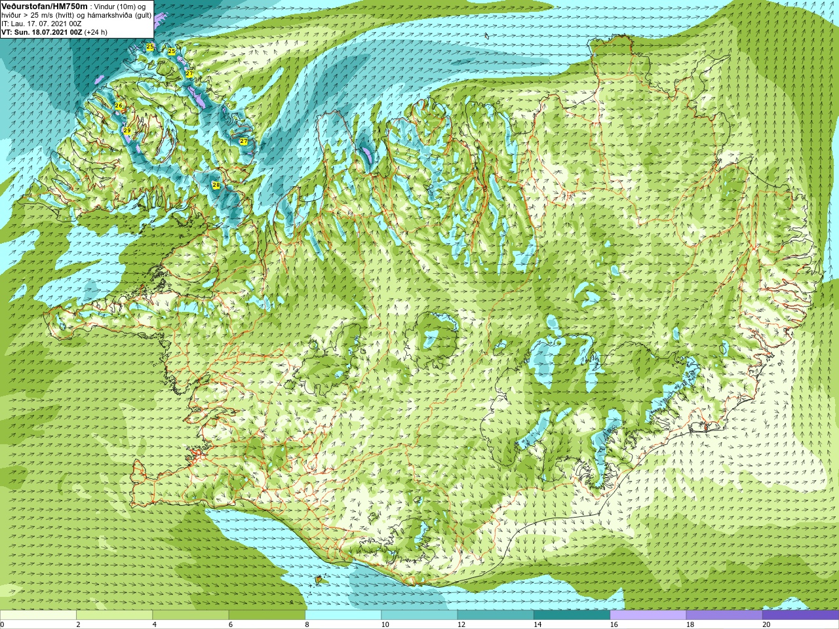Screen dimensions: 839x629
Task: Click the 8–10 m/s pale cyan legend swatch
Action: tap(343, 615)
